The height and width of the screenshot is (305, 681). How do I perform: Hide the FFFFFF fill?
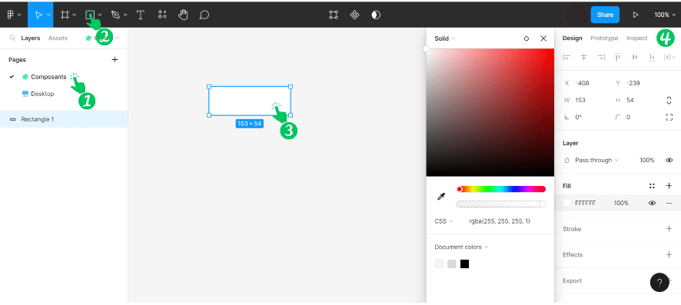tap(652, 203)
